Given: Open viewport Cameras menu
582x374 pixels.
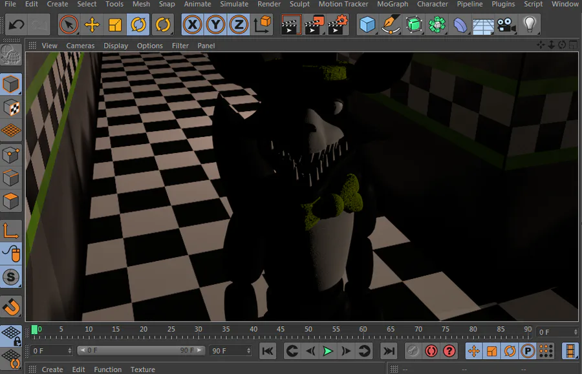Looking at the screenshot, I should 80,46.
